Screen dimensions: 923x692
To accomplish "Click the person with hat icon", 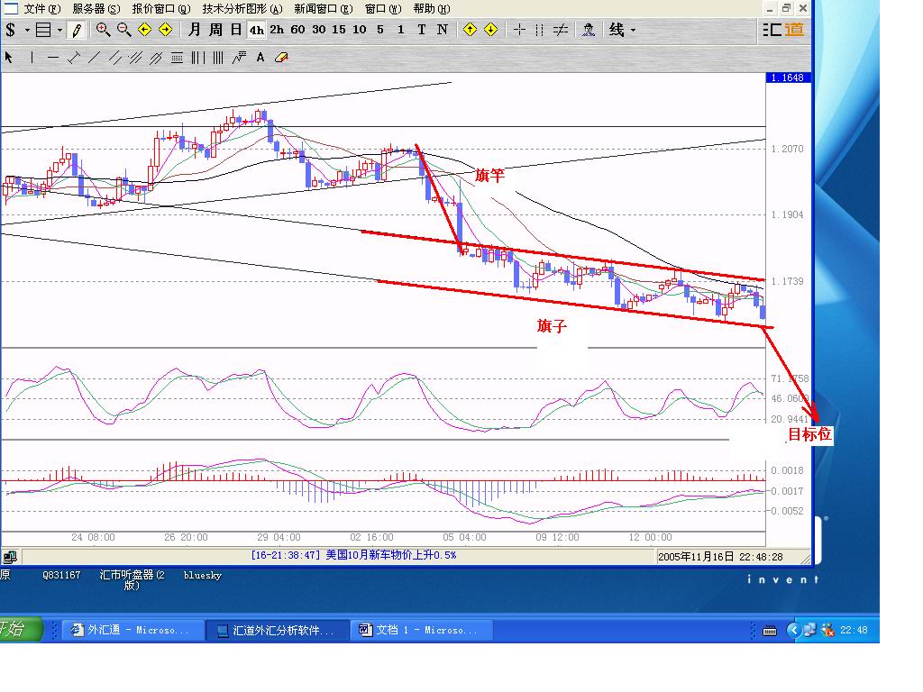I will [x=588, y=30].
